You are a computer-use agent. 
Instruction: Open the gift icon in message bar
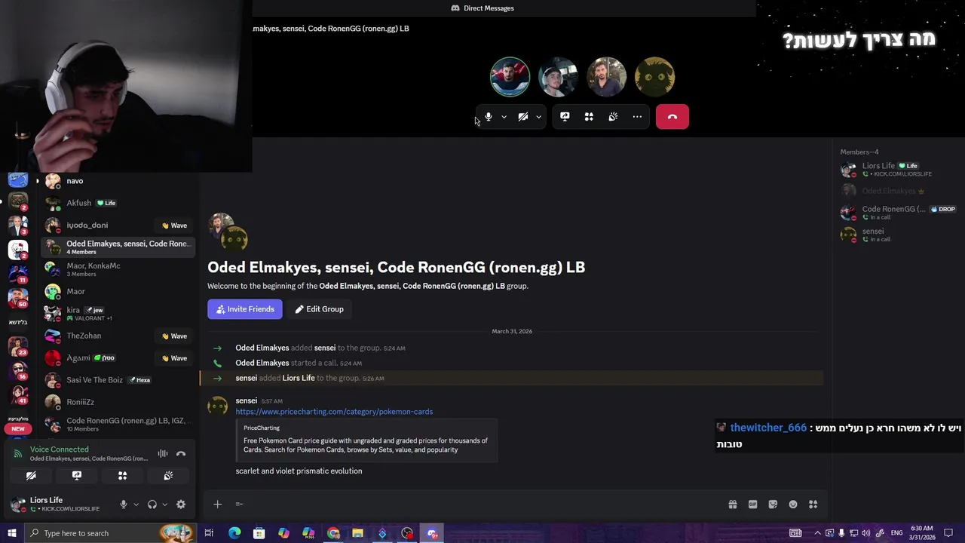(732, 505)
